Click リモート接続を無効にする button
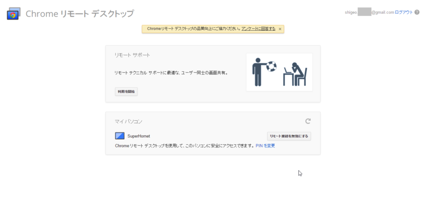The height and width of the screenshot is (208, 426). 289,136
